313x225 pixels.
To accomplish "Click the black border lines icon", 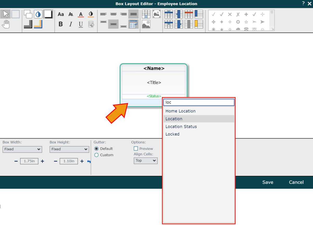I will click(28, 24).
